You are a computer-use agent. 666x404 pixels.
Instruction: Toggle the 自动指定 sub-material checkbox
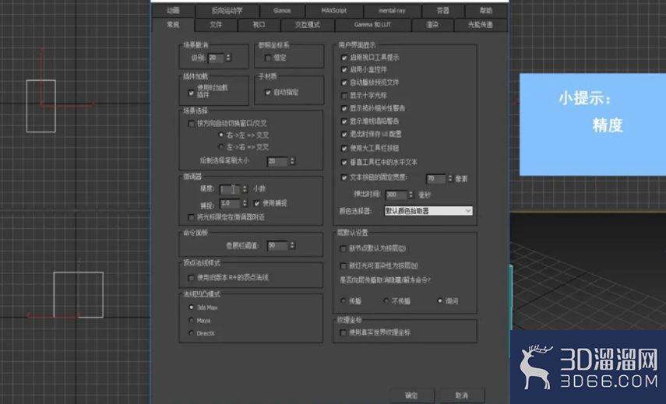(268, 92)
